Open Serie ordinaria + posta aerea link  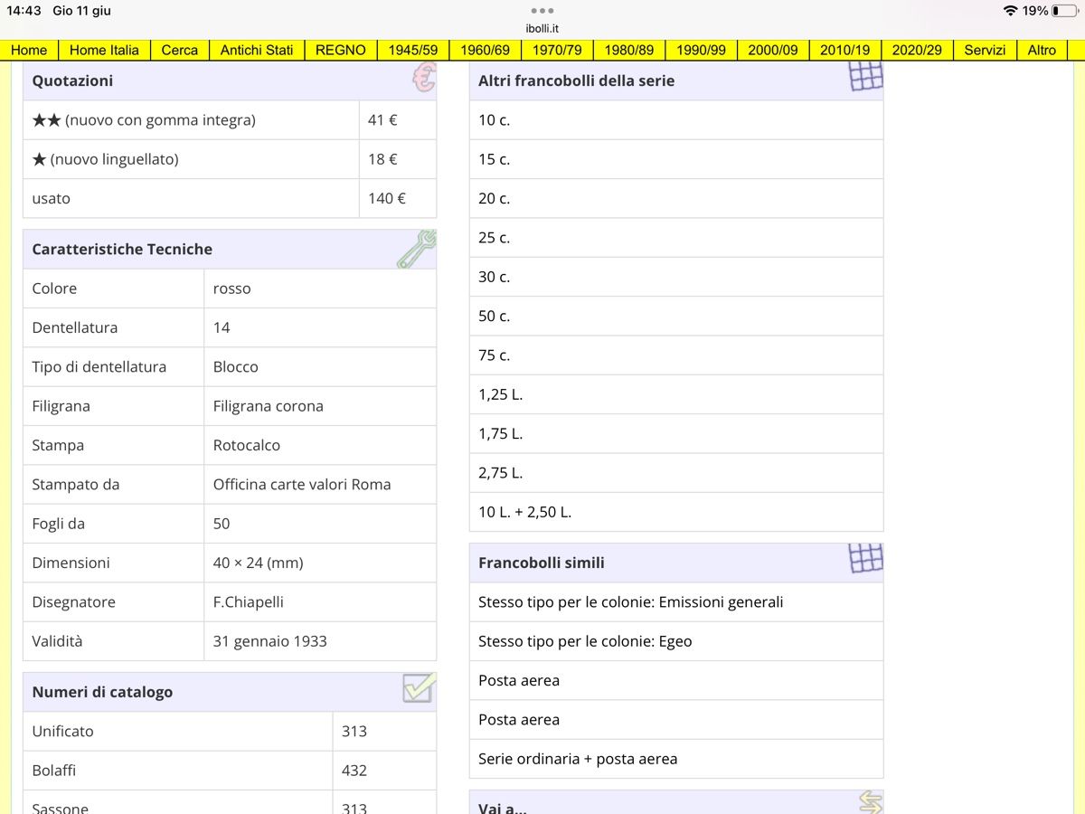pos(676,759)
